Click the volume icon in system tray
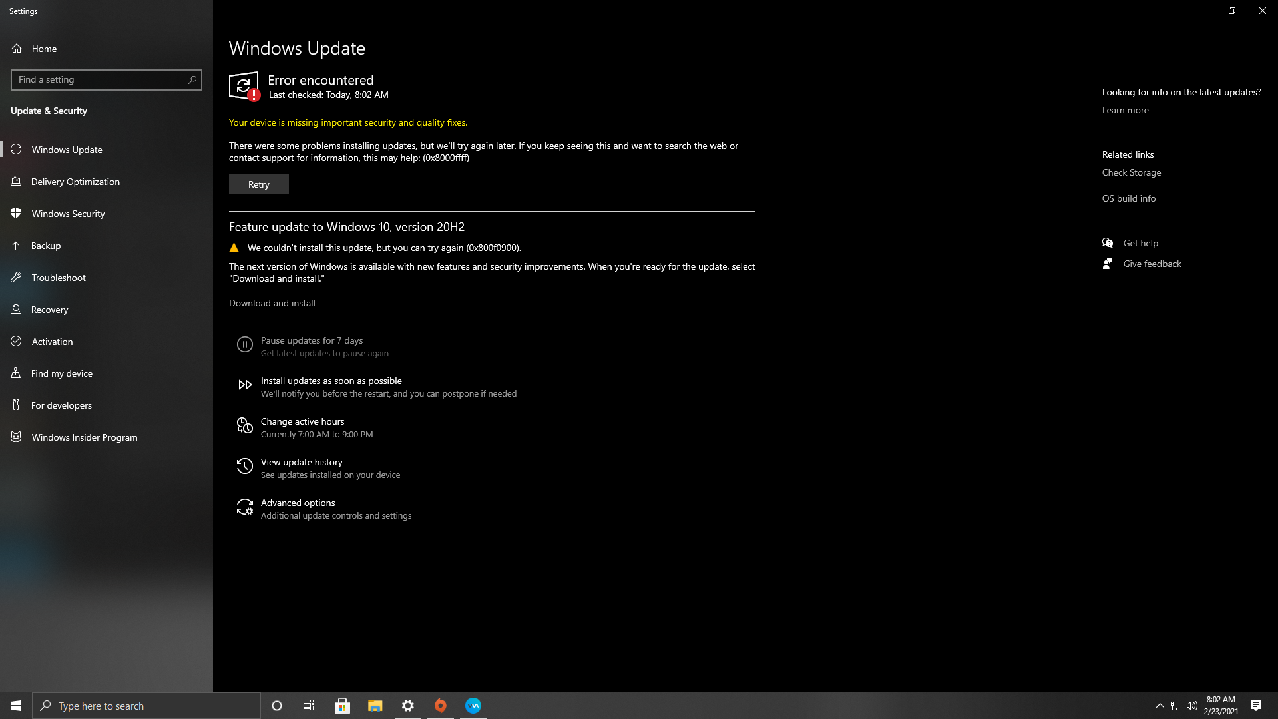This screenshot has width=1278, height=719. (1192, 706)
